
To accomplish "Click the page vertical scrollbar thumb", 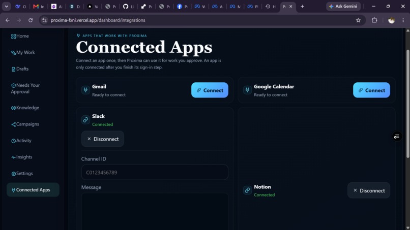I will (407, 104).
